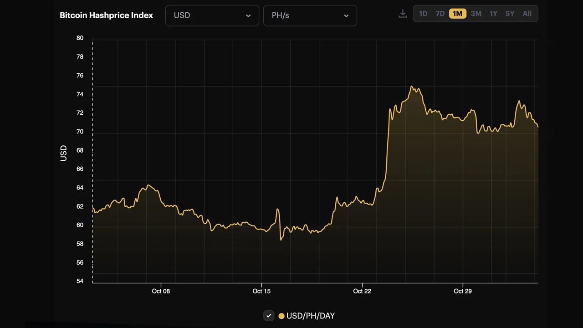Download the chart data using the download icon
This screenshot has height=328, width=583.
(x=403, y=14)
